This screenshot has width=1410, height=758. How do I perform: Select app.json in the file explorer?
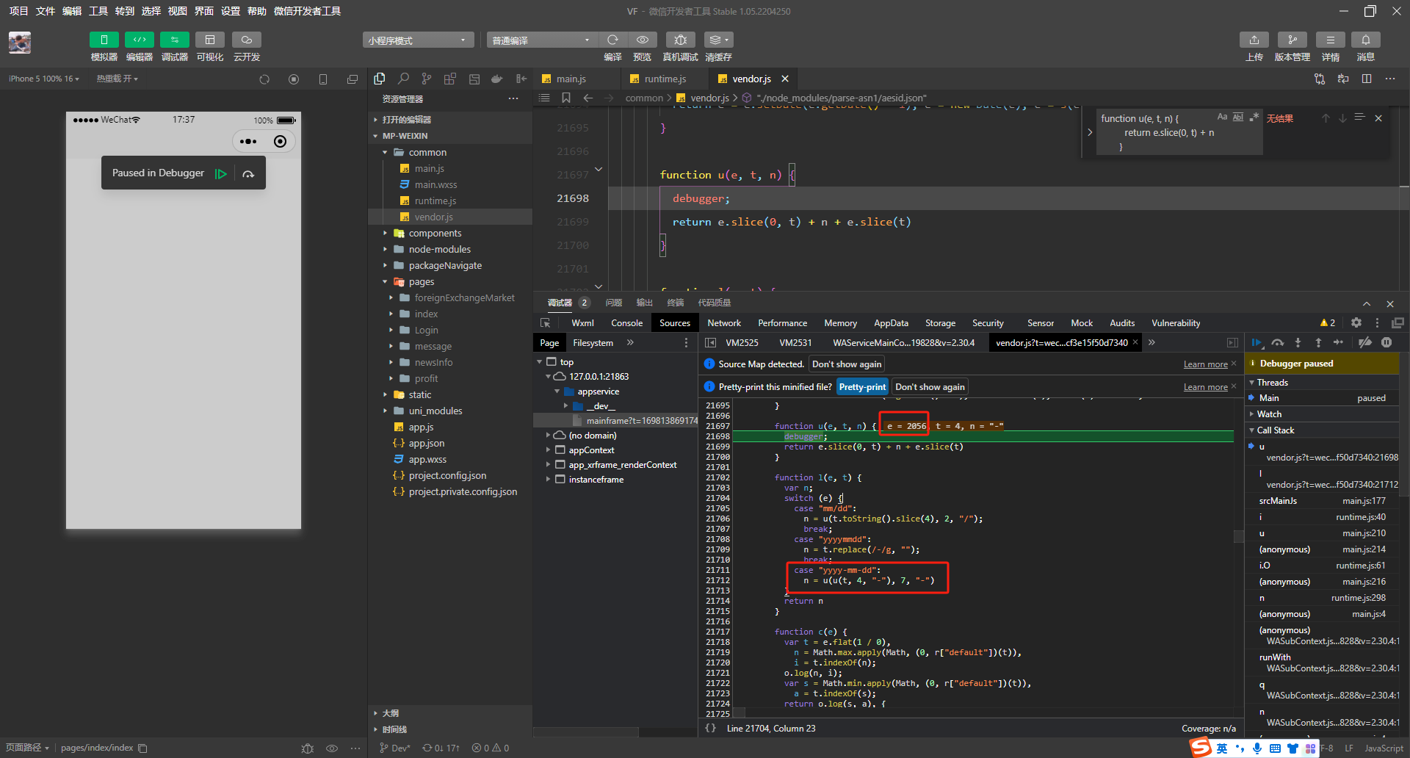pos(426,444)
